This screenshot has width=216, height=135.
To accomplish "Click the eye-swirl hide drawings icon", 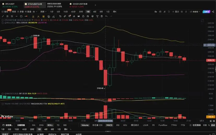I will pos(92,16).
